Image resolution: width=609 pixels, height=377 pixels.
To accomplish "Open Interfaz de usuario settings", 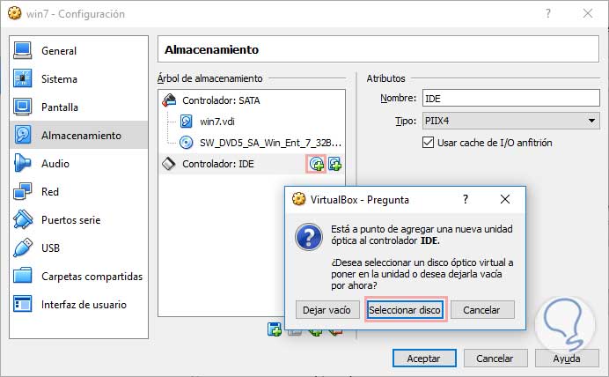I will point(78,304).
